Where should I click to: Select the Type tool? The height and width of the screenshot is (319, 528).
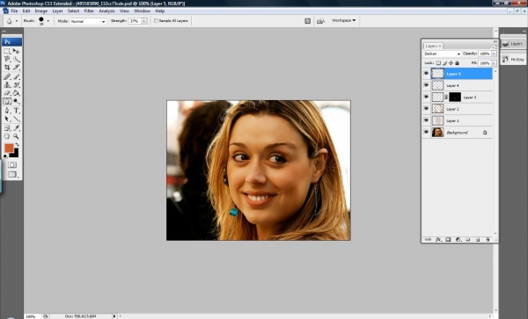point(16,111)
